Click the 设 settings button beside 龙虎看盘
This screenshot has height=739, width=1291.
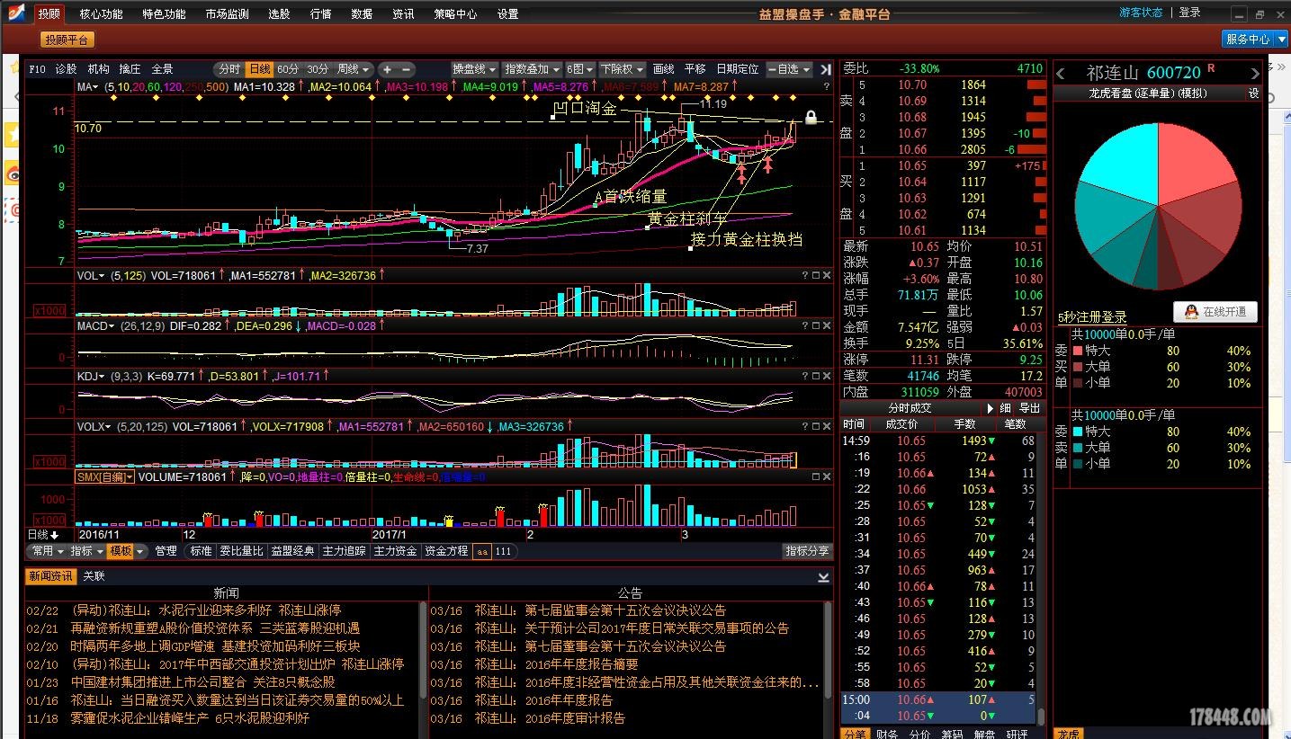[1253, 93]
